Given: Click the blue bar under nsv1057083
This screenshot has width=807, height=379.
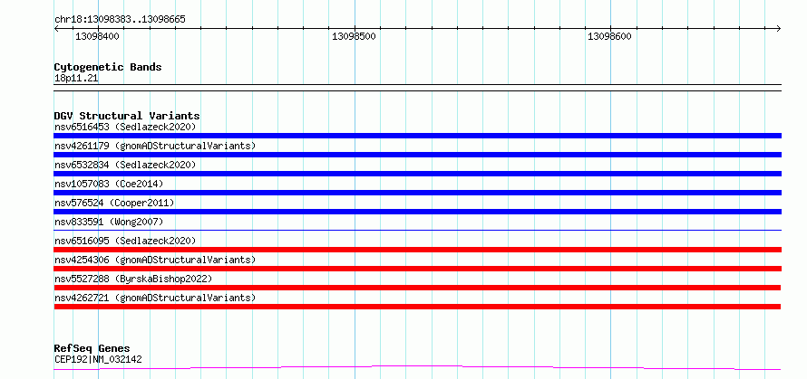Looking at the screenshot, I should coord(417,193).
